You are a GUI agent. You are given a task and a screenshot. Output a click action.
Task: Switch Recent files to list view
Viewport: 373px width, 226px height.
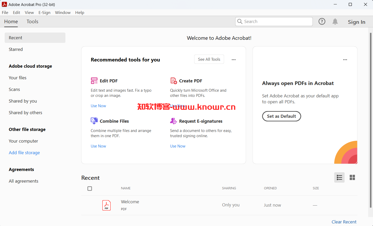pyautogui.click(x=339, y=177)
